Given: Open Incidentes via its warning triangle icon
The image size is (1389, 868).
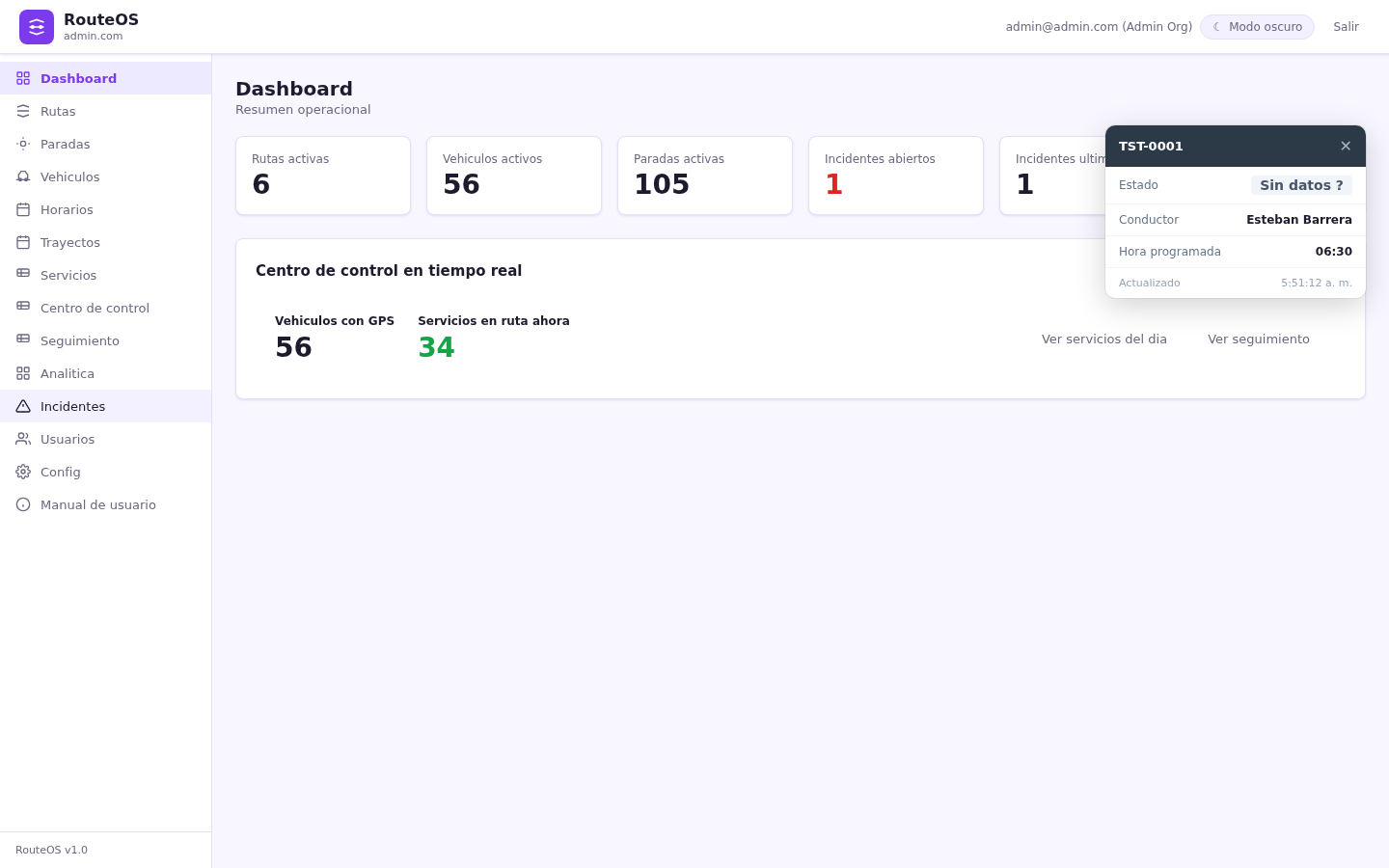Looking at the screenshot, I should point(23,406).
